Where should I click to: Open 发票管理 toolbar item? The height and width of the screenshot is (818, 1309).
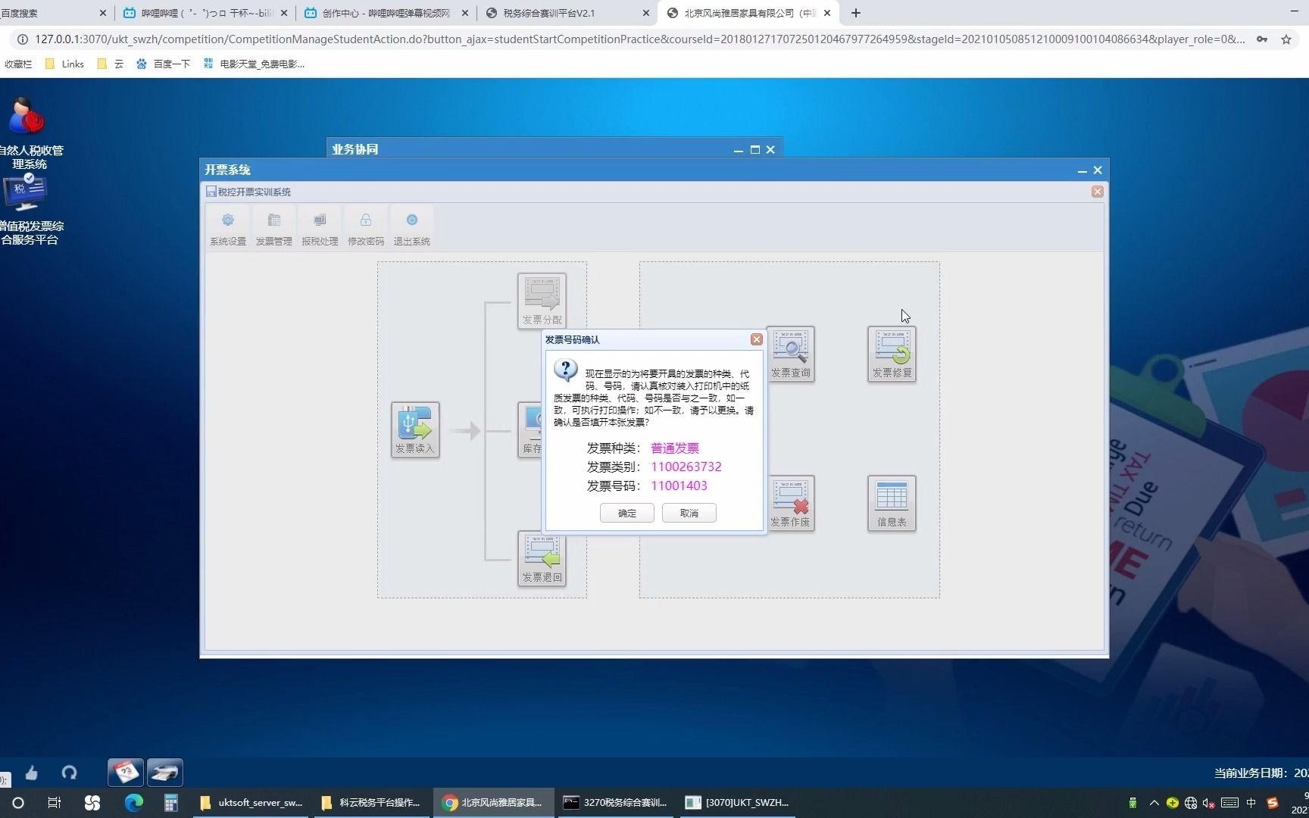[x=273, y=227]
